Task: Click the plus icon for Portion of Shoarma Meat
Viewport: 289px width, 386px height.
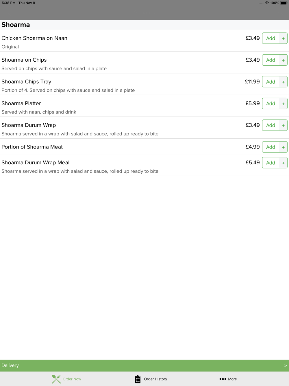Action: coord(283,147)
